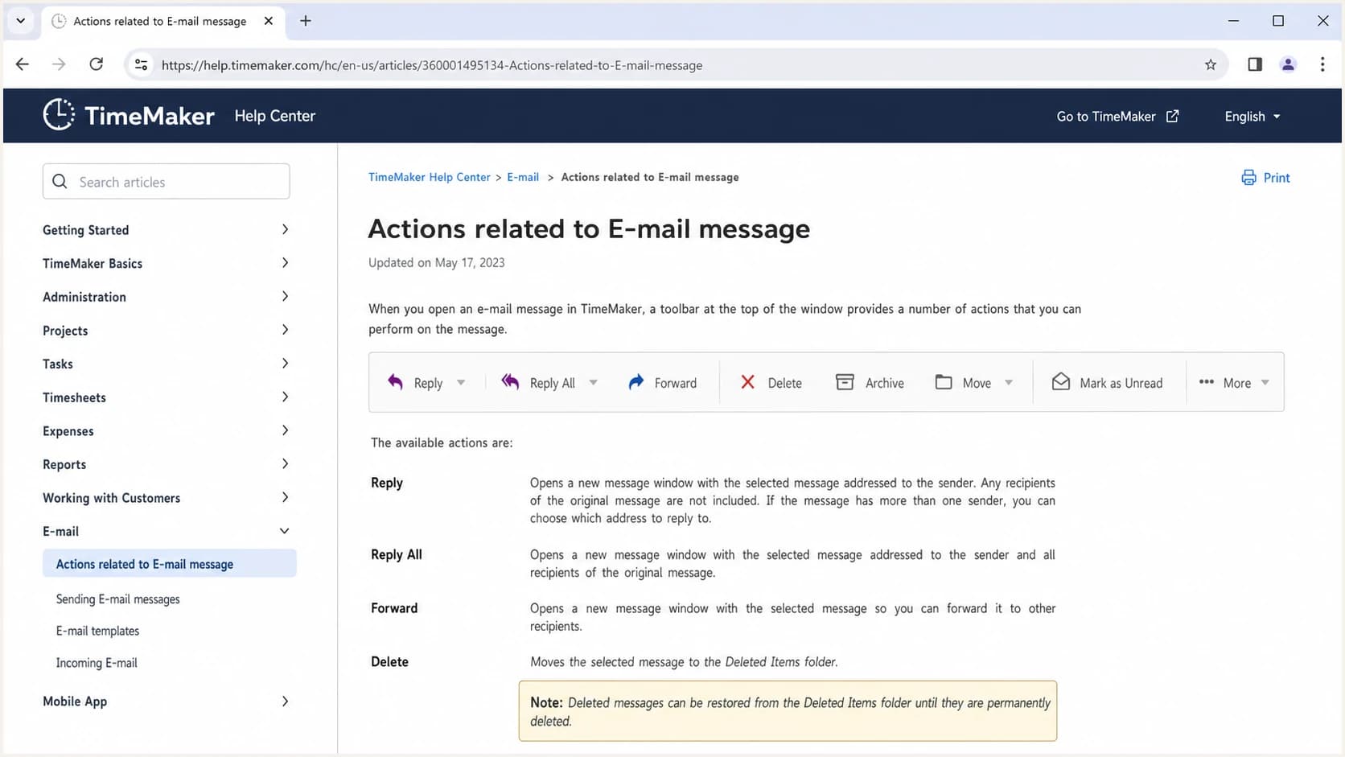This screenshot has width=1345, height=757.
Task: Open the tab search dropdown arrow
Action: [20, 21]
